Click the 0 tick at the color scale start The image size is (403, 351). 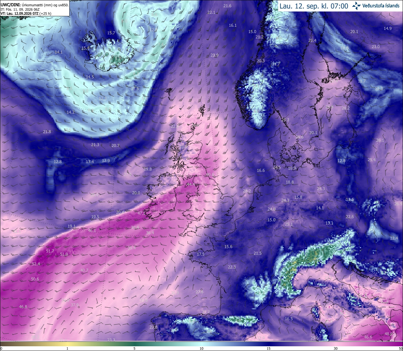[x=1, y=348]
